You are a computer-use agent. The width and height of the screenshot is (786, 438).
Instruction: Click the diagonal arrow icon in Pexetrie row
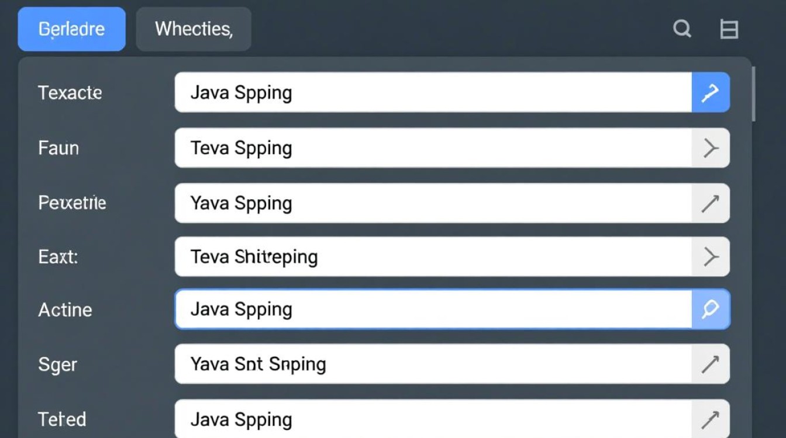pos(711,203)
